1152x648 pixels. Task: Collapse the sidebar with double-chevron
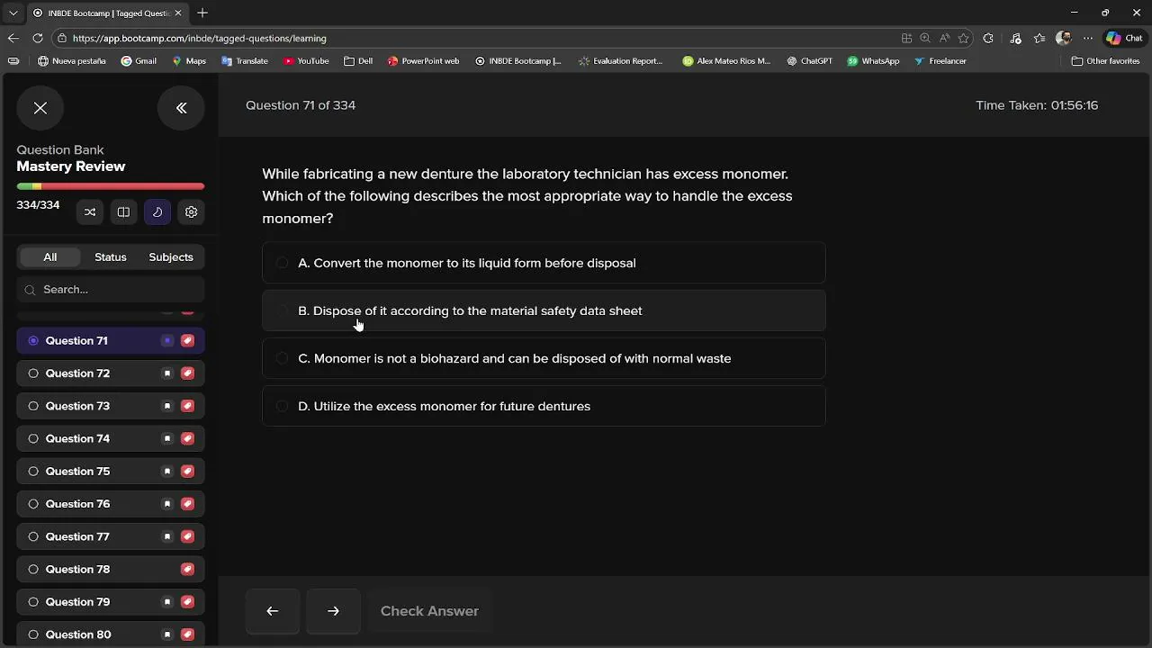181,108
